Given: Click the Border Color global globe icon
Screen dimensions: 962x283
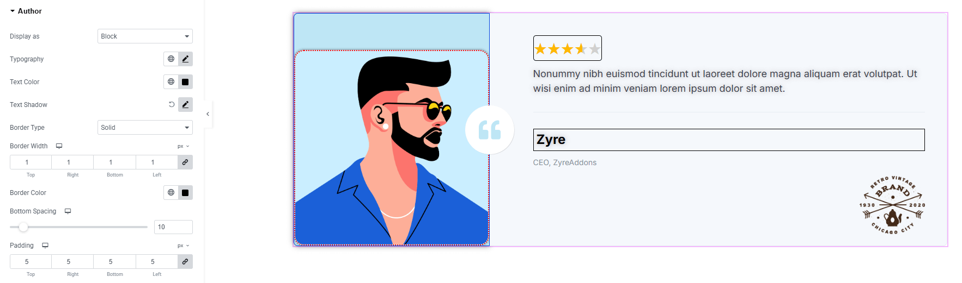Looking at the screenshot, I should [171, 192].
